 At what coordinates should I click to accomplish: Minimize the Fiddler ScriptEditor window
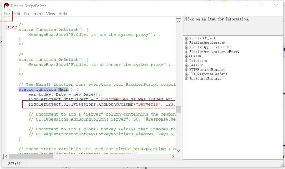[x=248, y=6]
